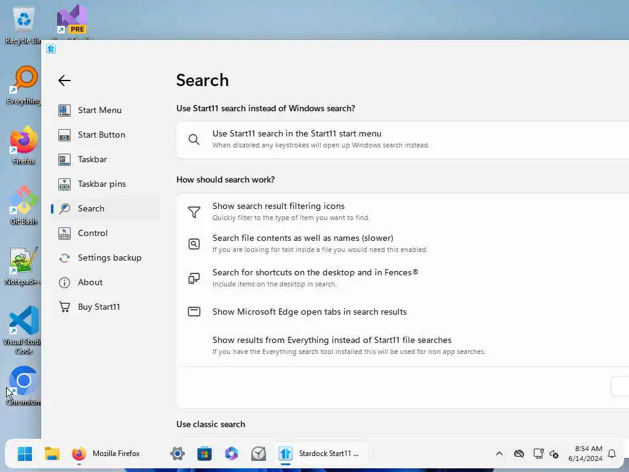The width and height of the screenshot is (629, 472).
Task: Click the Start Button sidebar icon
Action: pyautogui.click(x=64, y=135)
